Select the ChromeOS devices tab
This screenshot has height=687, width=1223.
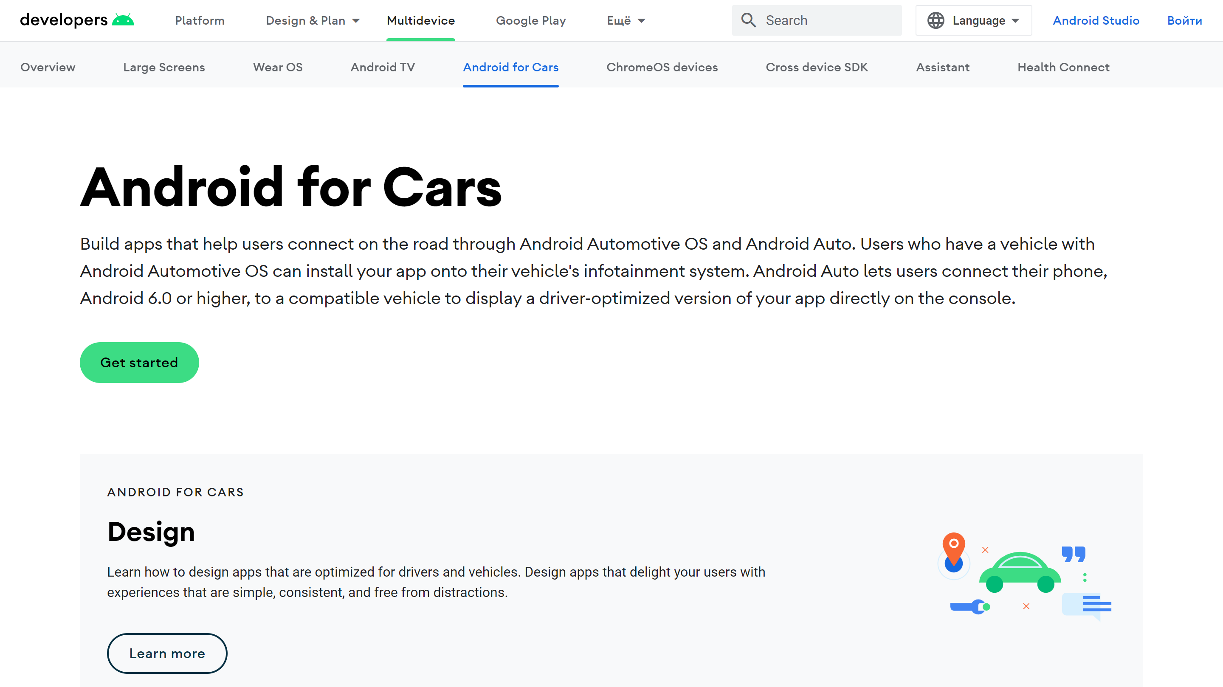click(x=661, y=67)
